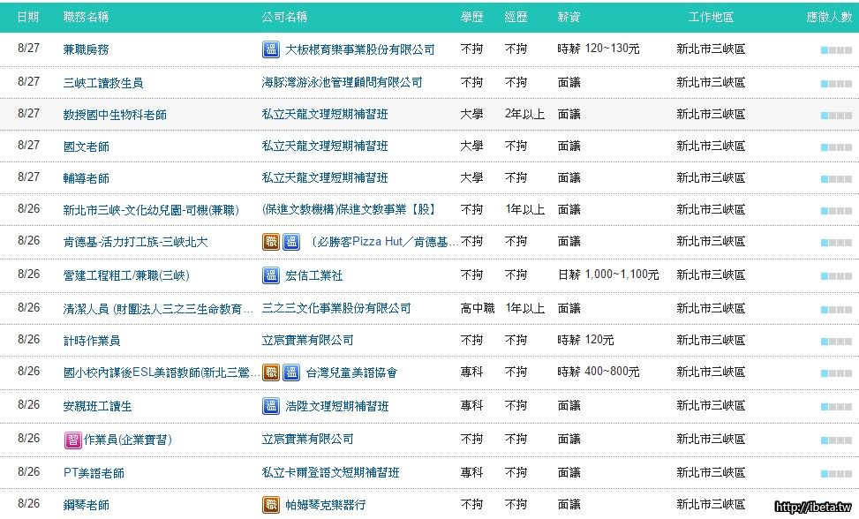This screenshot has height=519, width=859.
Task: Click the 工作地區 column header
Action: click(711, 18)
